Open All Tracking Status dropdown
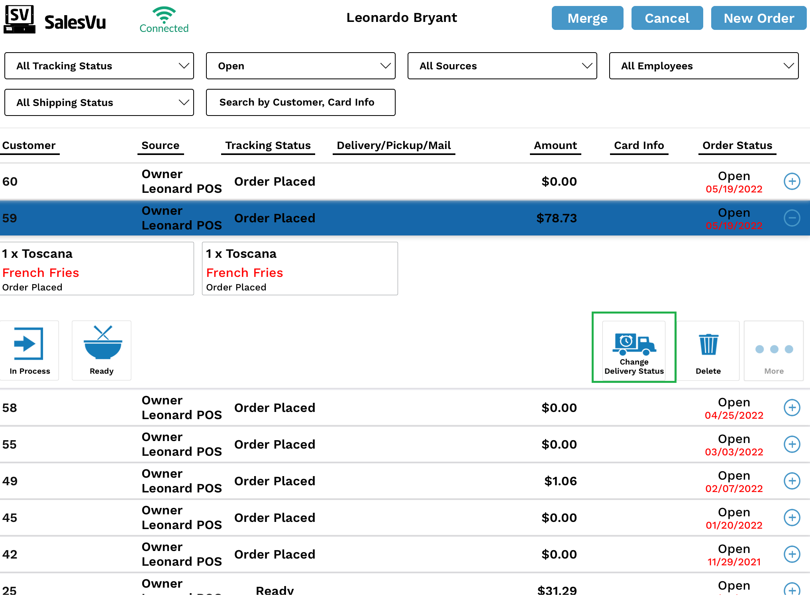 [99, 66]
